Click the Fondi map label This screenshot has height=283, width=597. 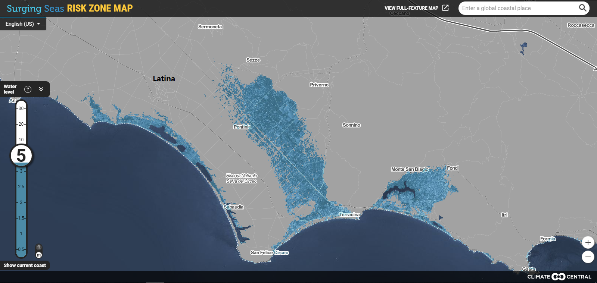pos(453,168)
